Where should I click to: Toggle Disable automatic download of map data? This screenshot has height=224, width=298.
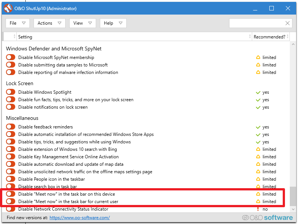tap(10, 164)
